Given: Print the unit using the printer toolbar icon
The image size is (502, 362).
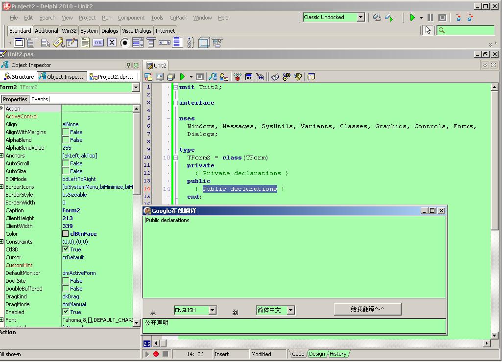Looking at the screenshot, I should [x=170, y=76].
